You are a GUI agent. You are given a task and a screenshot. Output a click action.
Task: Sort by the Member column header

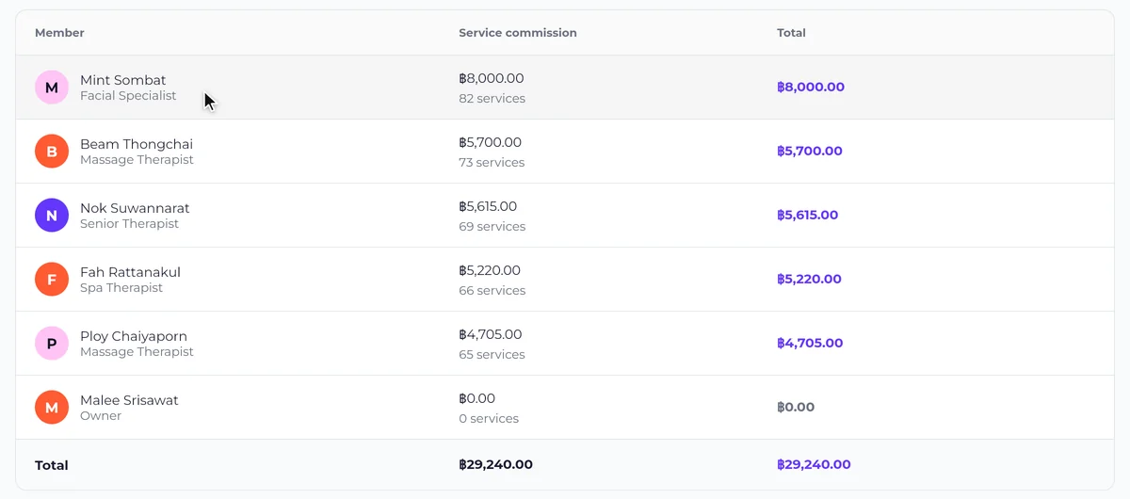click(59, 33)
